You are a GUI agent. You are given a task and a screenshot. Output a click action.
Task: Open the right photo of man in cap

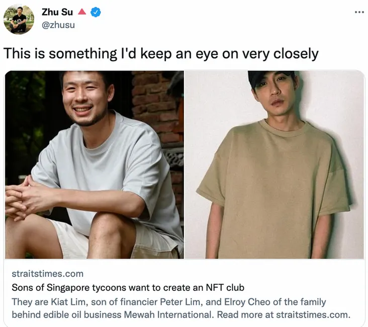[274, 165]
